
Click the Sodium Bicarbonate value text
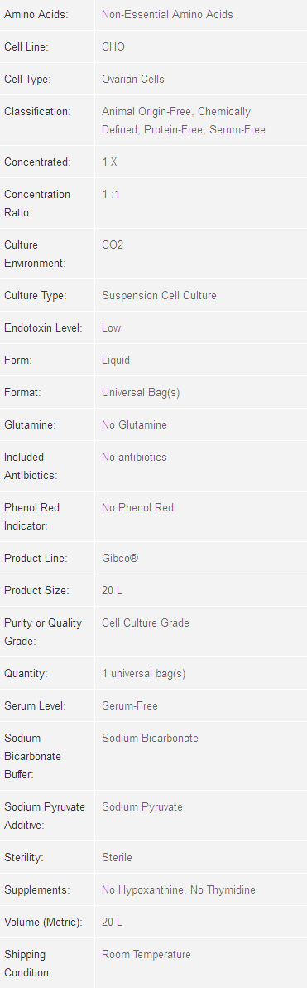click(x=150, y=738)
